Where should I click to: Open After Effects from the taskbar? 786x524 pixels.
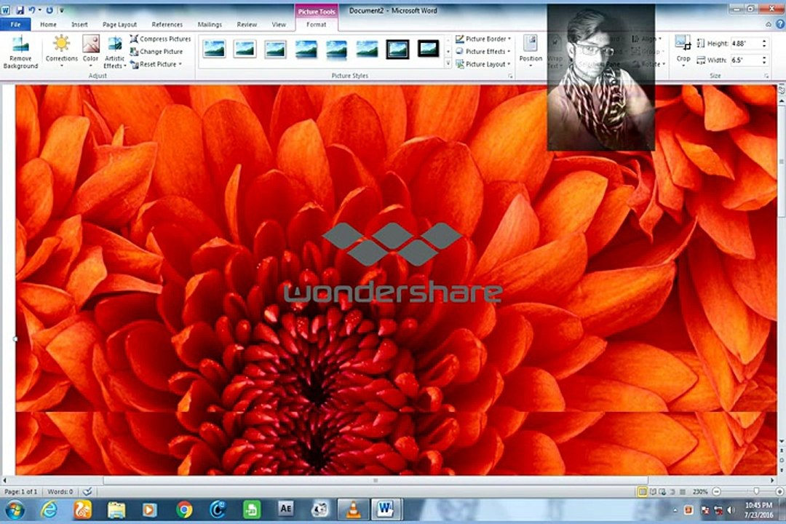[x=285, y=509]
